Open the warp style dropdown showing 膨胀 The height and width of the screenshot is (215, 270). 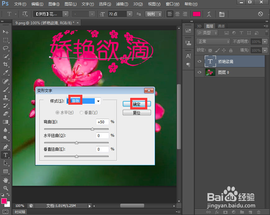[x=84, y=101]
